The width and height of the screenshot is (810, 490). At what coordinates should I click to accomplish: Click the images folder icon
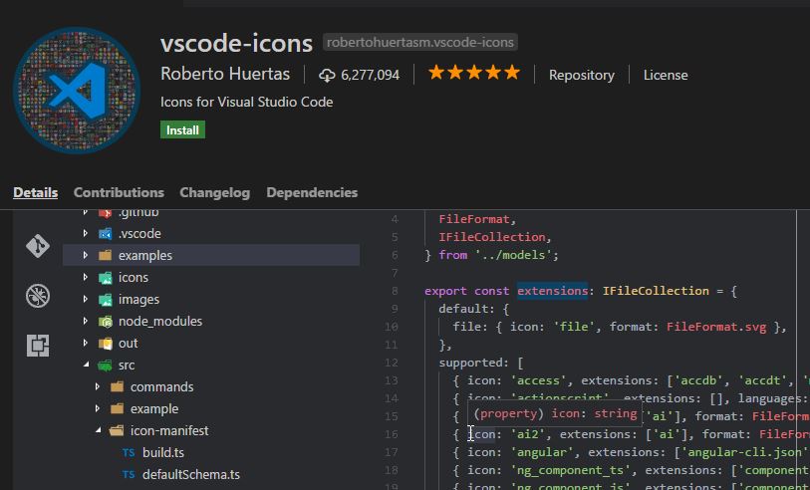[x=106, y=299]
